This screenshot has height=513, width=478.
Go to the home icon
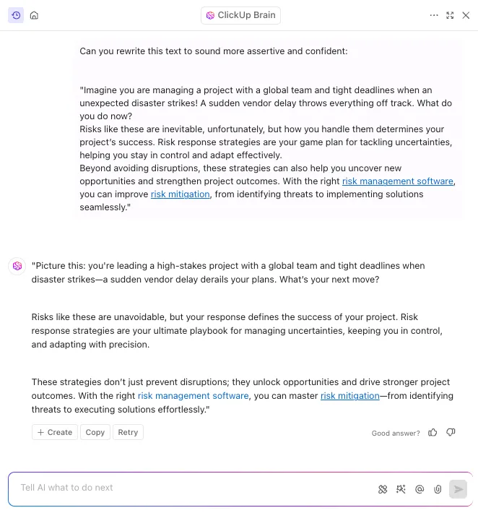[34, 15]
